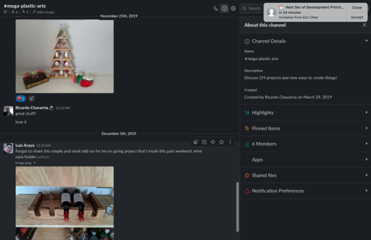Open the wine rack image
The height and width of the screenshot is (240, 371).
[x=65, y=203]
